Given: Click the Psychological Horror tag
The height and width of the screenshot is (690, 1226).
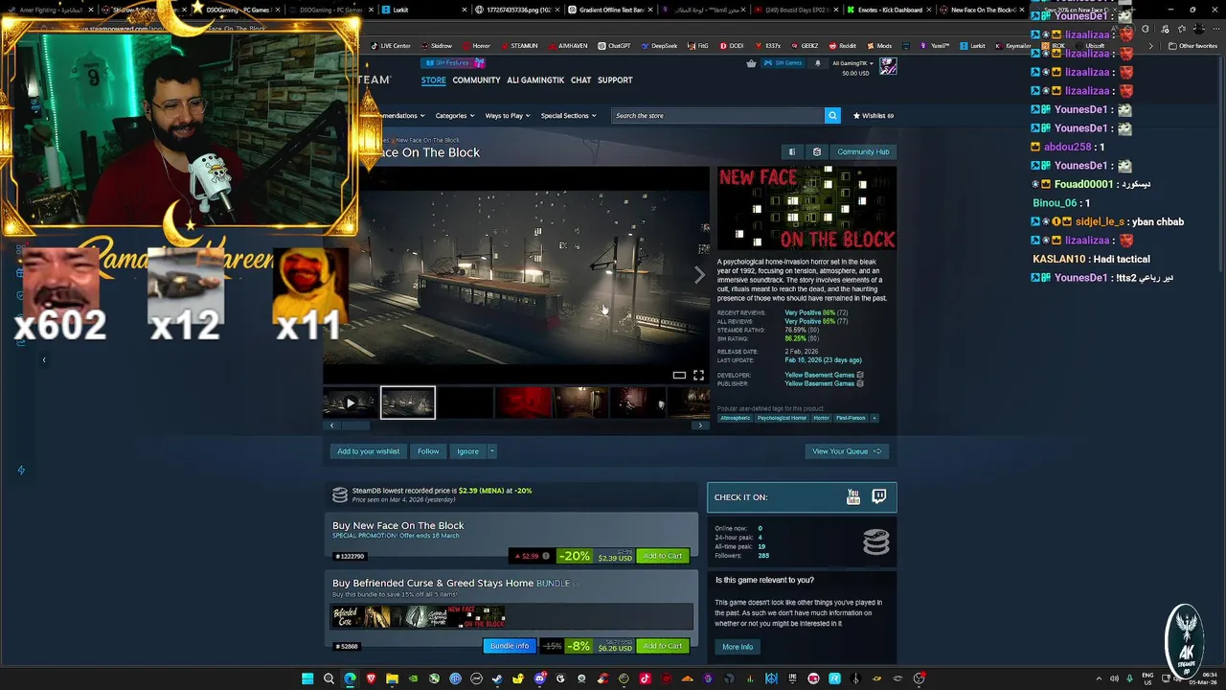Looking at the screenshot, I should pos(783,418).
